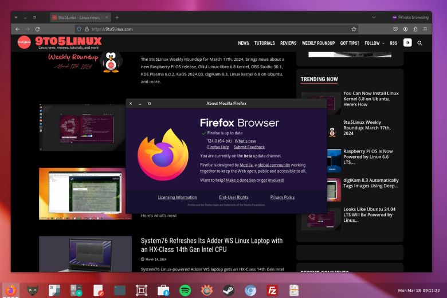Click the forward navigation arrow
447x298 pixels.
tap(28, 29)
